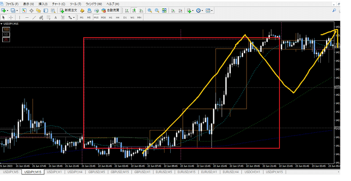Zoom out of the chart
The height and width of the screenshot is (181, 351).
tap(157, 11)
